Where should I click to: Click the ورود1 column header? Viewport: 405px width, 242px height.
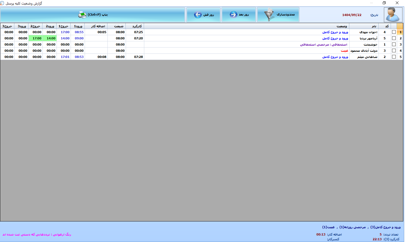click(x=78, y=26)
